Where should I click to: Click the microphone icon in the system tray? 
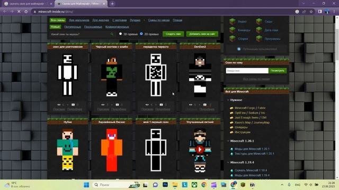click(x=289, y=185)
